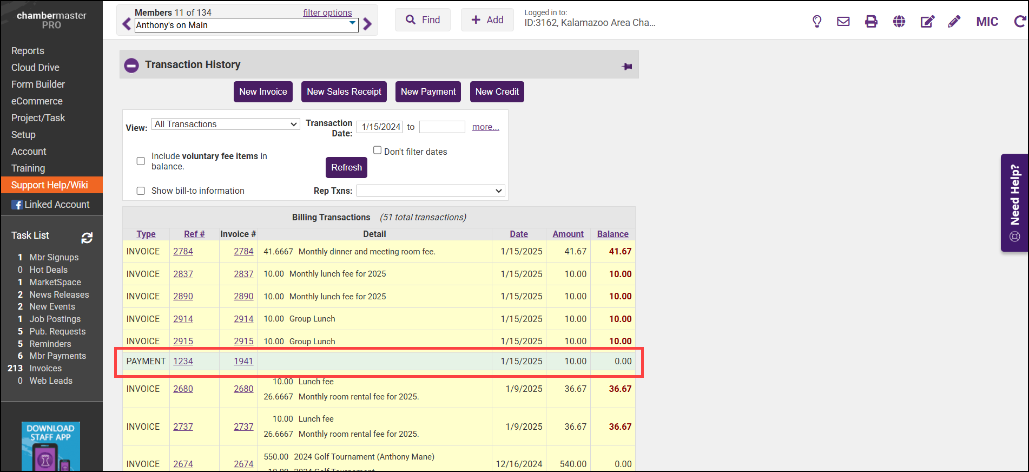
Task: Enable include voluntary fee items checkbox
Action: [141, 161]
